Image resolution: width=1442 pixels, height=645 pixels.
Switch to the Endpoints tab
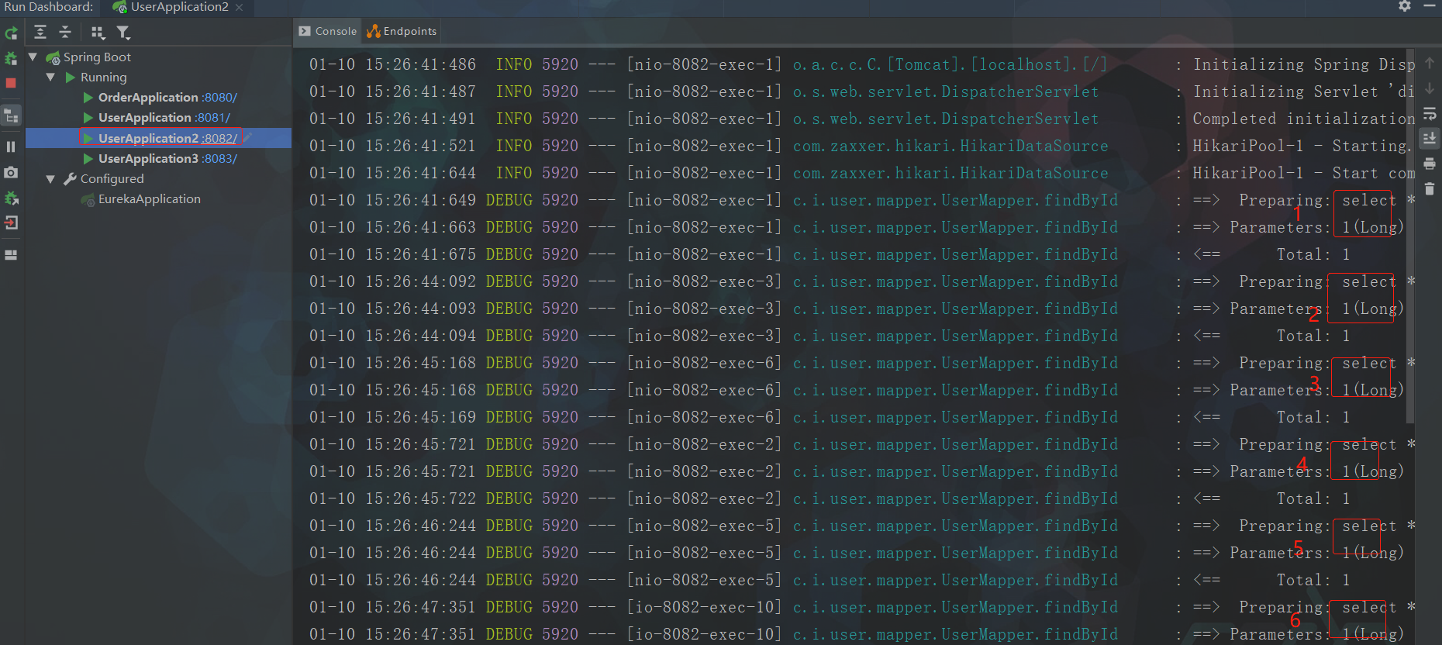[x=402, y=31]
